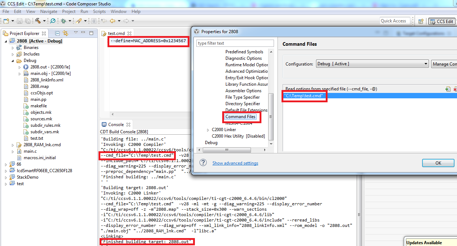The height and width of the screenshot is (246, 457).
Task: Click the New wizard toolbar icon
Action: tap(6, 21)
